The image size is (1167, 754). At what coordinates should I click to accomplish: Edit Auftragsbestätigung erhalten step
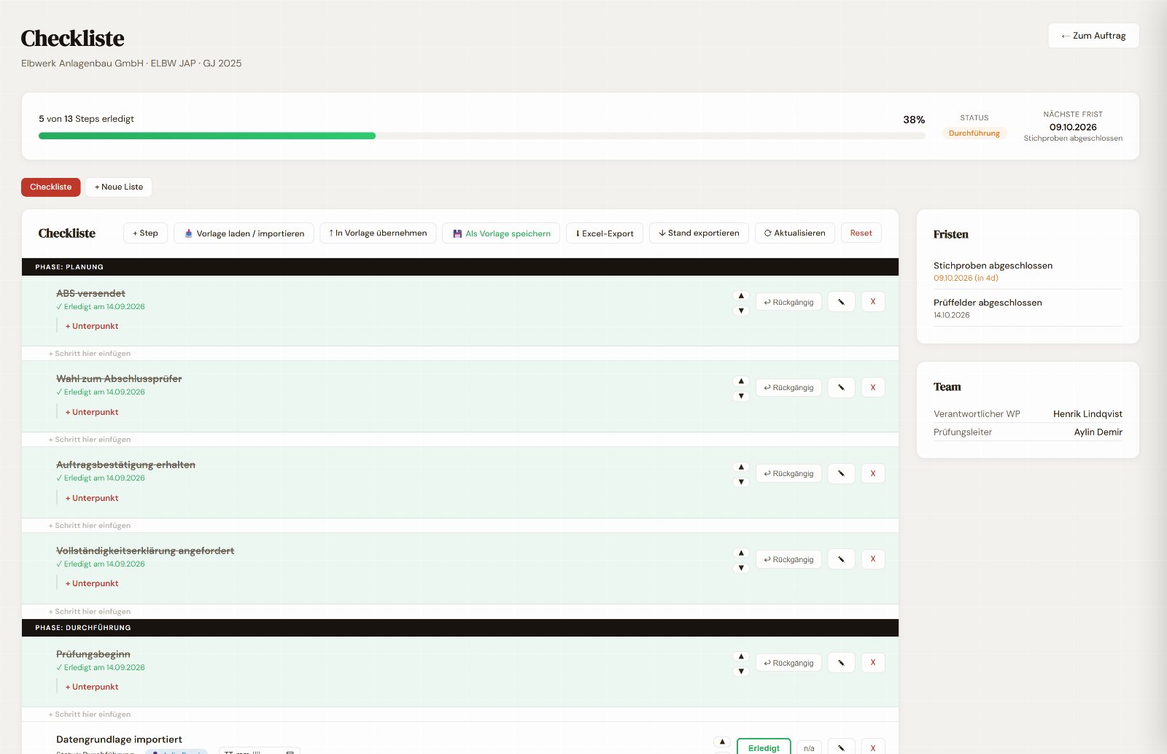click(841, 473)
